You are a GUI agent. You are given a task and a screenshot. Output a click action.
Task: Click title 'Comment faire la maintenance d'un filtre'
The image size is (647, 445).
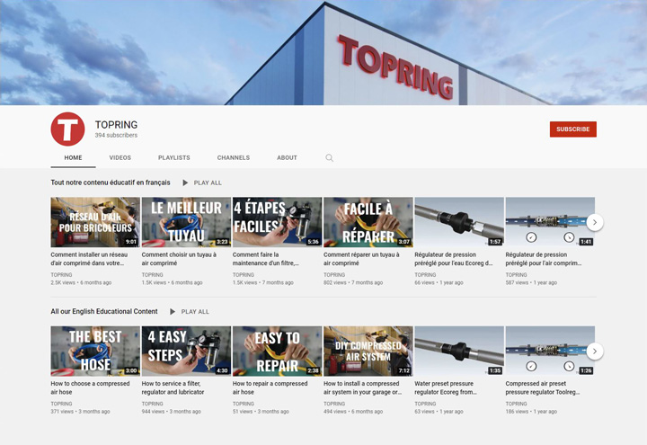pyautogui.click(x=266, y=259)
